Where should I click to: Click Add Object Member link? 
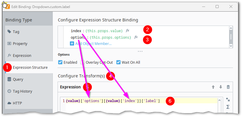pyautogui.click(x=93, y=44)
